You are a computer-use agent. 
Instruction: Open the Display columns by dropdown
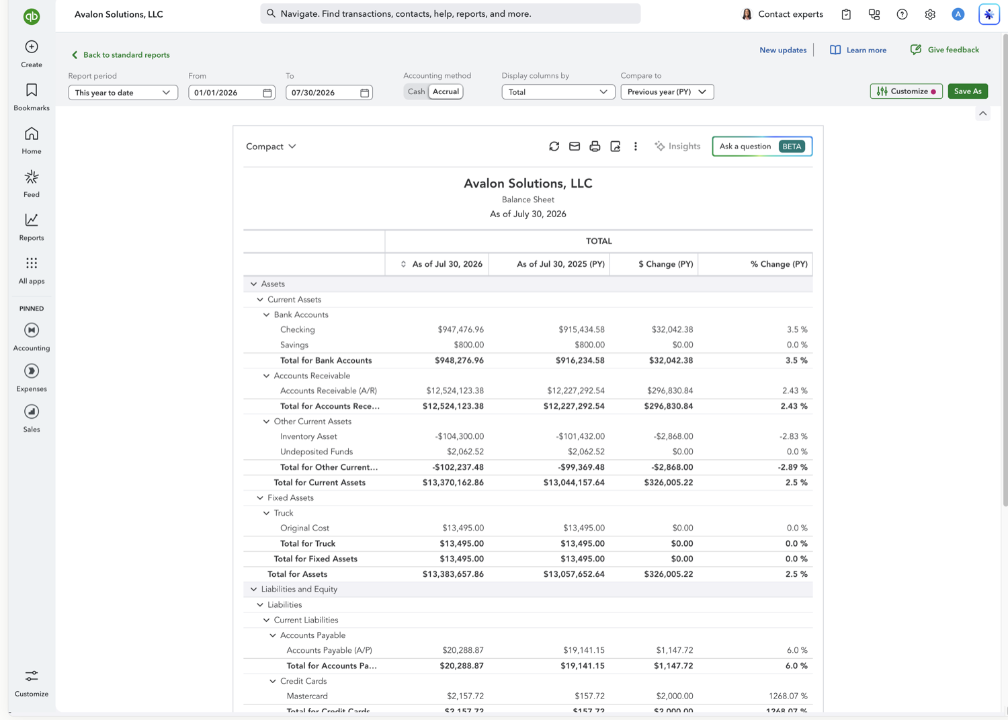tap(558, 92)
